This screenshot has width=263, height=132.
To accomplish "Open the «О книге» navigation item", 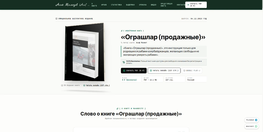I will coord(94,5).
